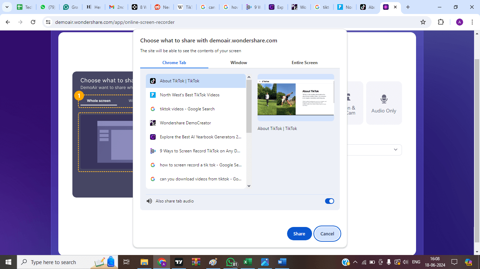The height and width of the screenshot is (269, 480).
Task: Select can you download videos from tiktok entry
Action: point(196,179)
